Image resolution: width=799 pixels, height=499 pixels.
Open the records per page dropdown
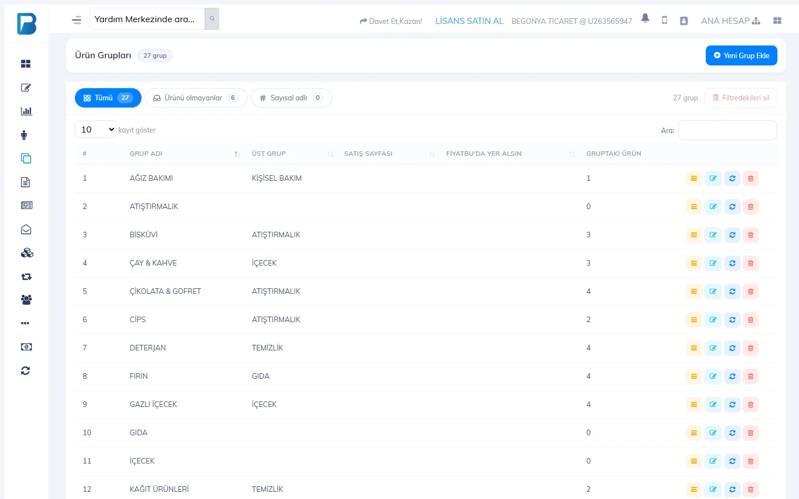[x=95, y=129]
